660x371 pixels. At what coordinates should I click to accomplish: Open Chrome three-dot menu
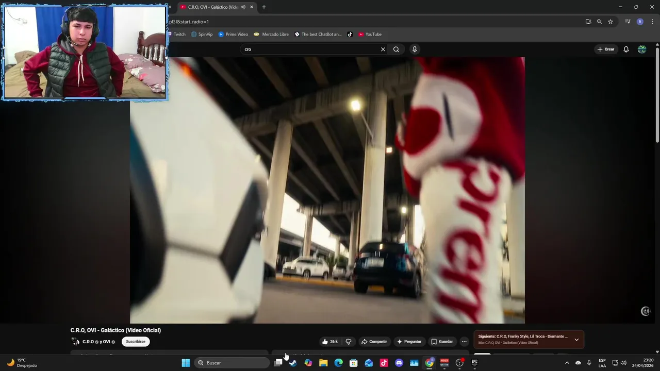pyautogui.click(x=652, y=22)
